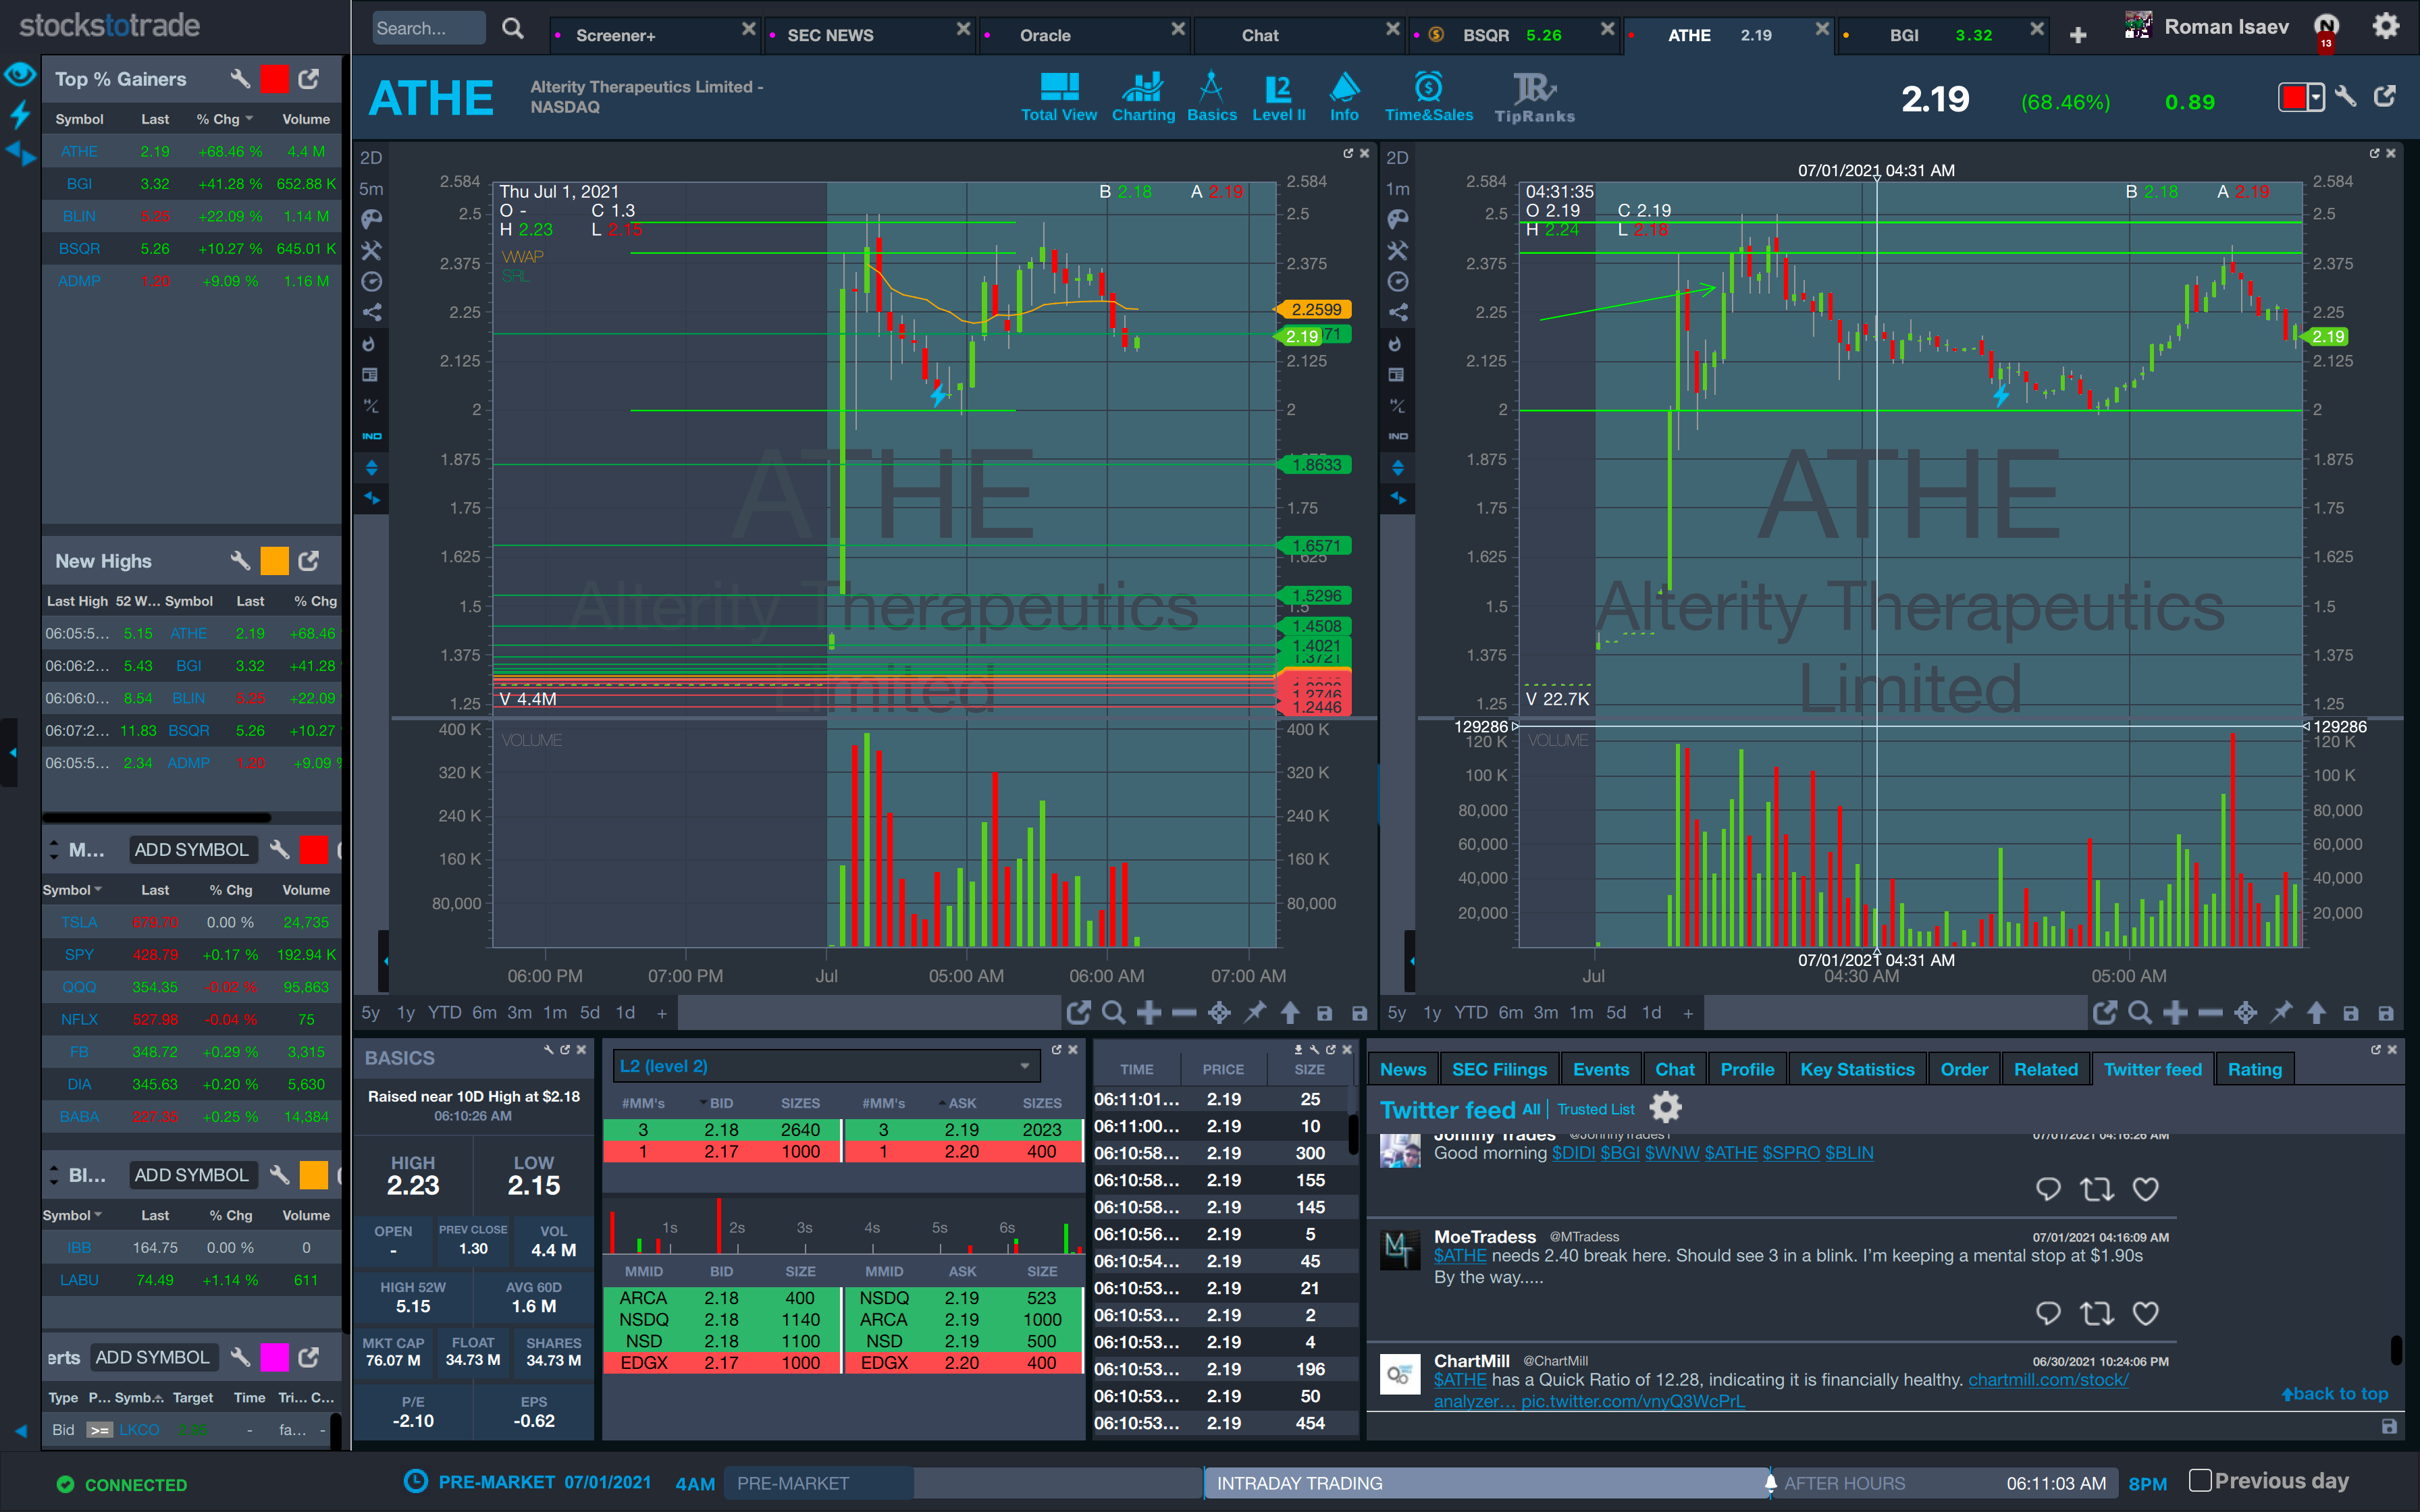The image size is (2420, 1512).
Task: Open the Time&Sales panel icon
Action: click(x=1428, y=88)
